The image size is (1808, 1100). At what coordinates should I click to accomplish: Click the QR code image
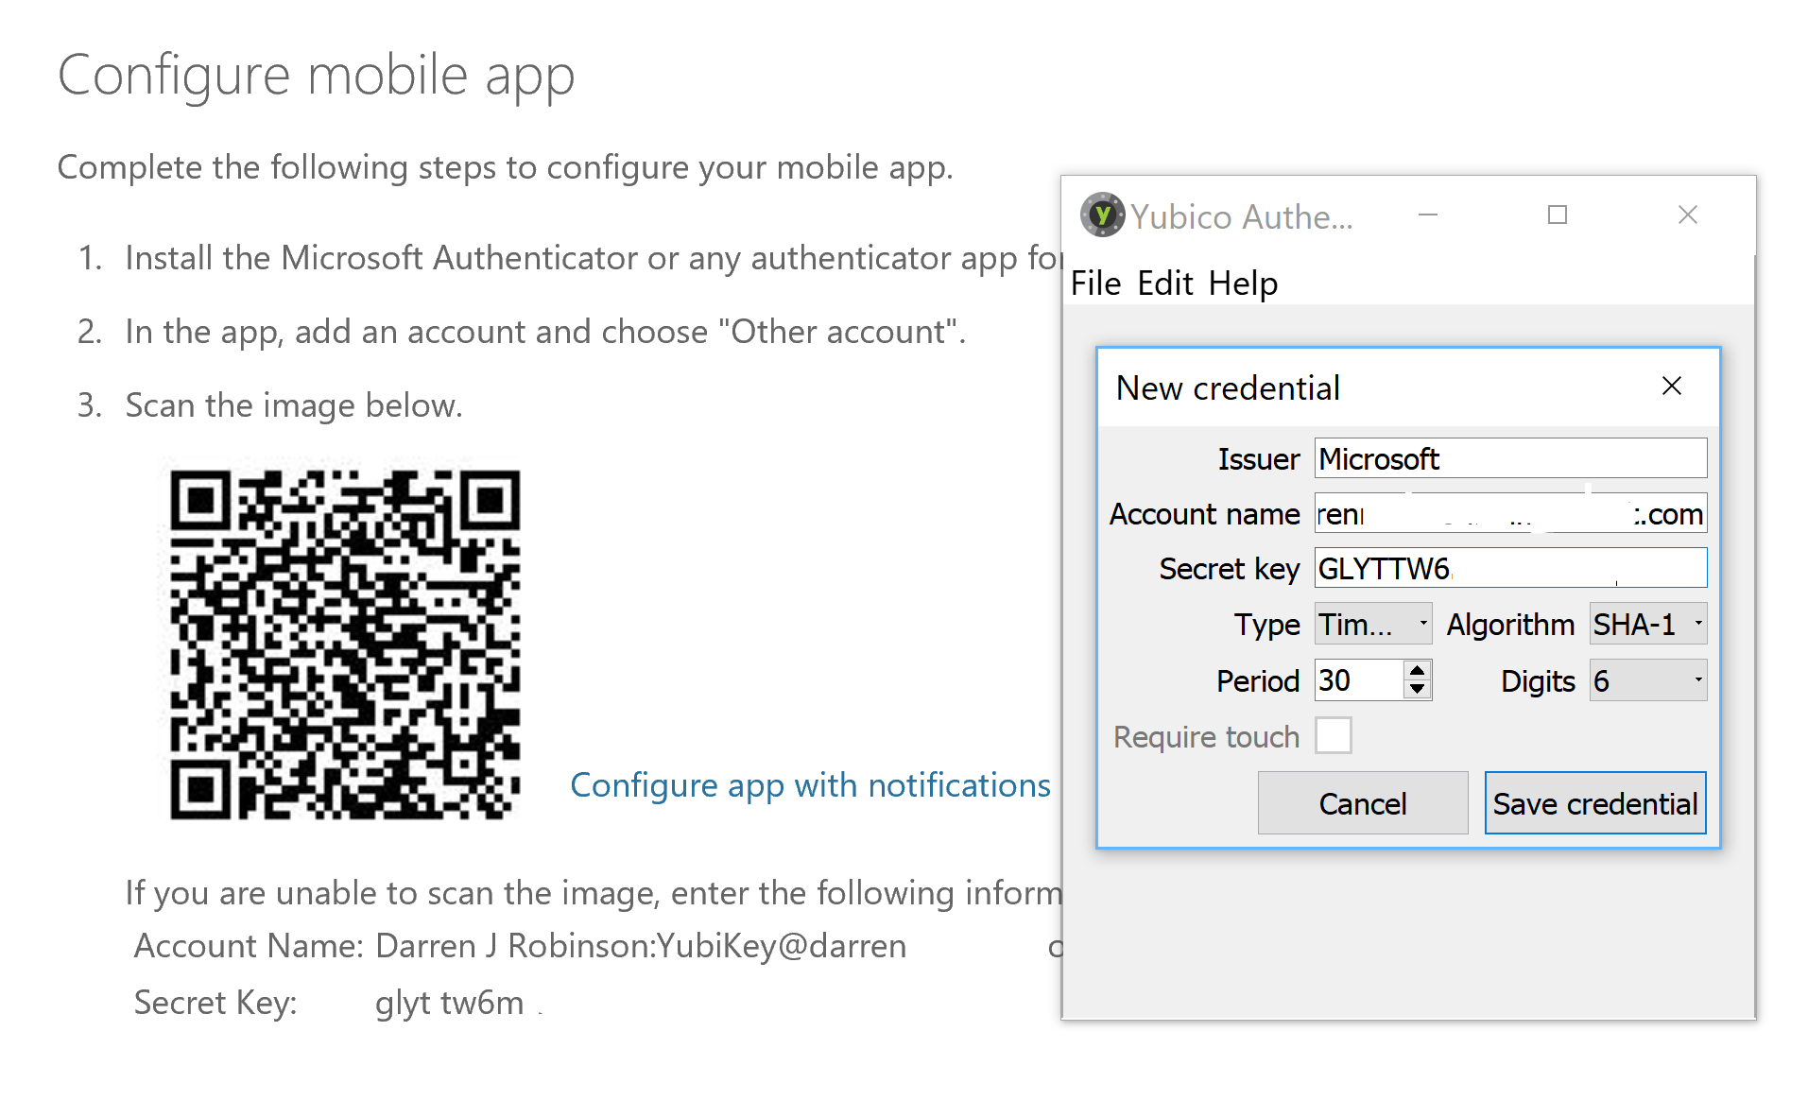click(x=345, y=644)
